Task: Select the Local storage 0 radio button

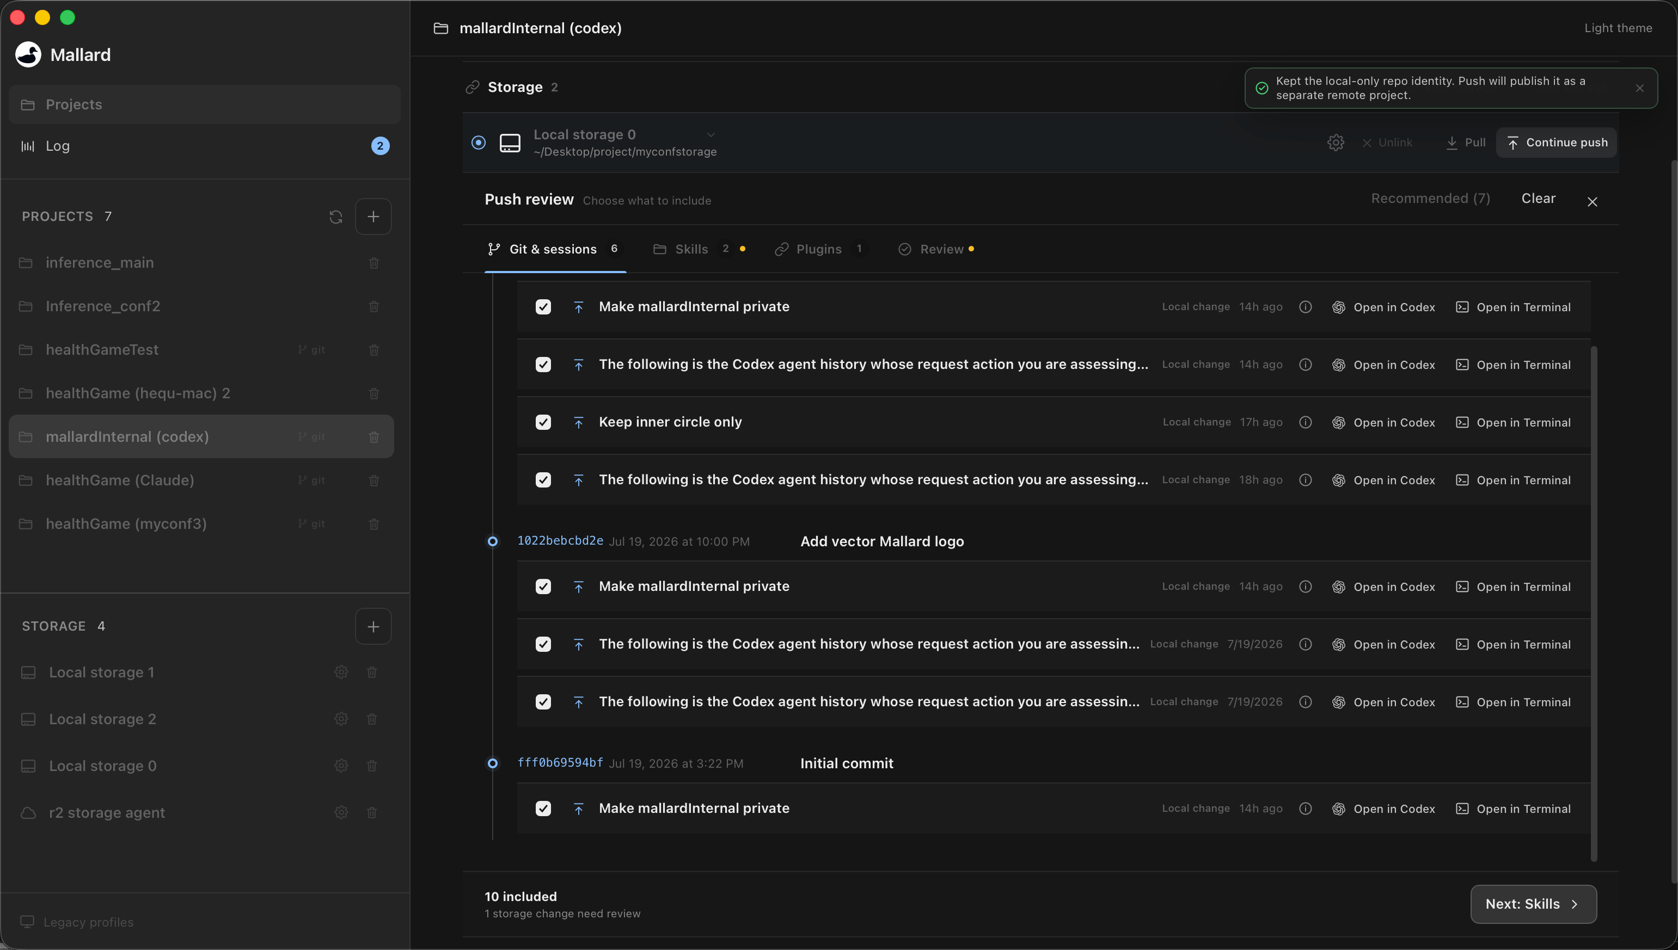Action: click(x=479, y=142)
